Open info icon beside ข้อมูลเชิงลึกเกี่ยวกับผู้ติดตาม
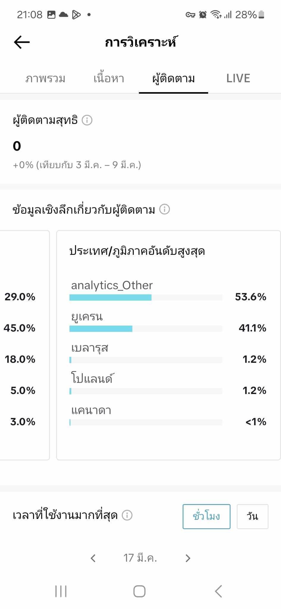The width and height of the screenshot is (281, 609). [164, 209]
